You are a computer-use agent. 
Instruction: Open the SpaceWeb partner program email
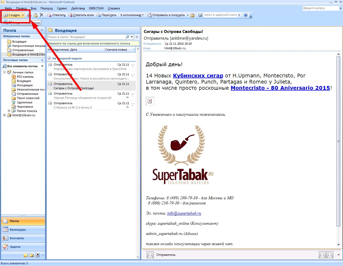[x=91, y=66]
